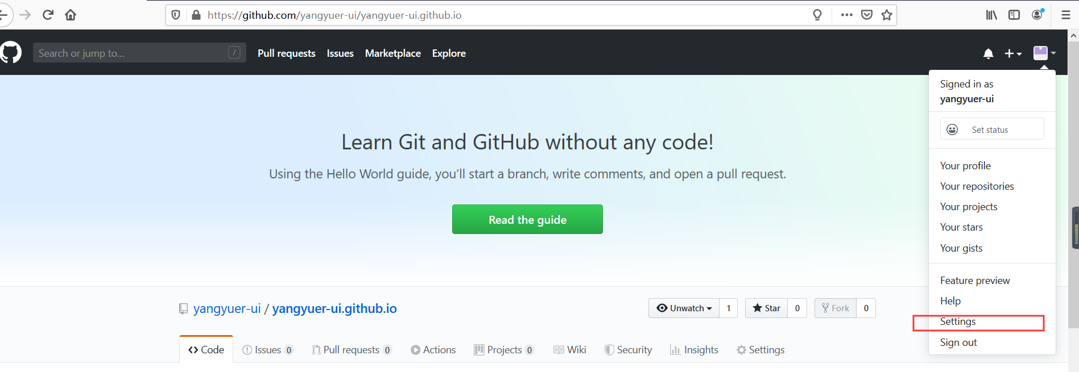The height and width of the screenshot is (372, 1079).
Task: Focus the Search or jump to field
Action: click(x=139, y=53)
